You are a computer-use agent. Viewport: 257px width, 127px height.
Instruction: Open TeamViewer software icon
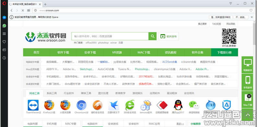click(33, 105)
